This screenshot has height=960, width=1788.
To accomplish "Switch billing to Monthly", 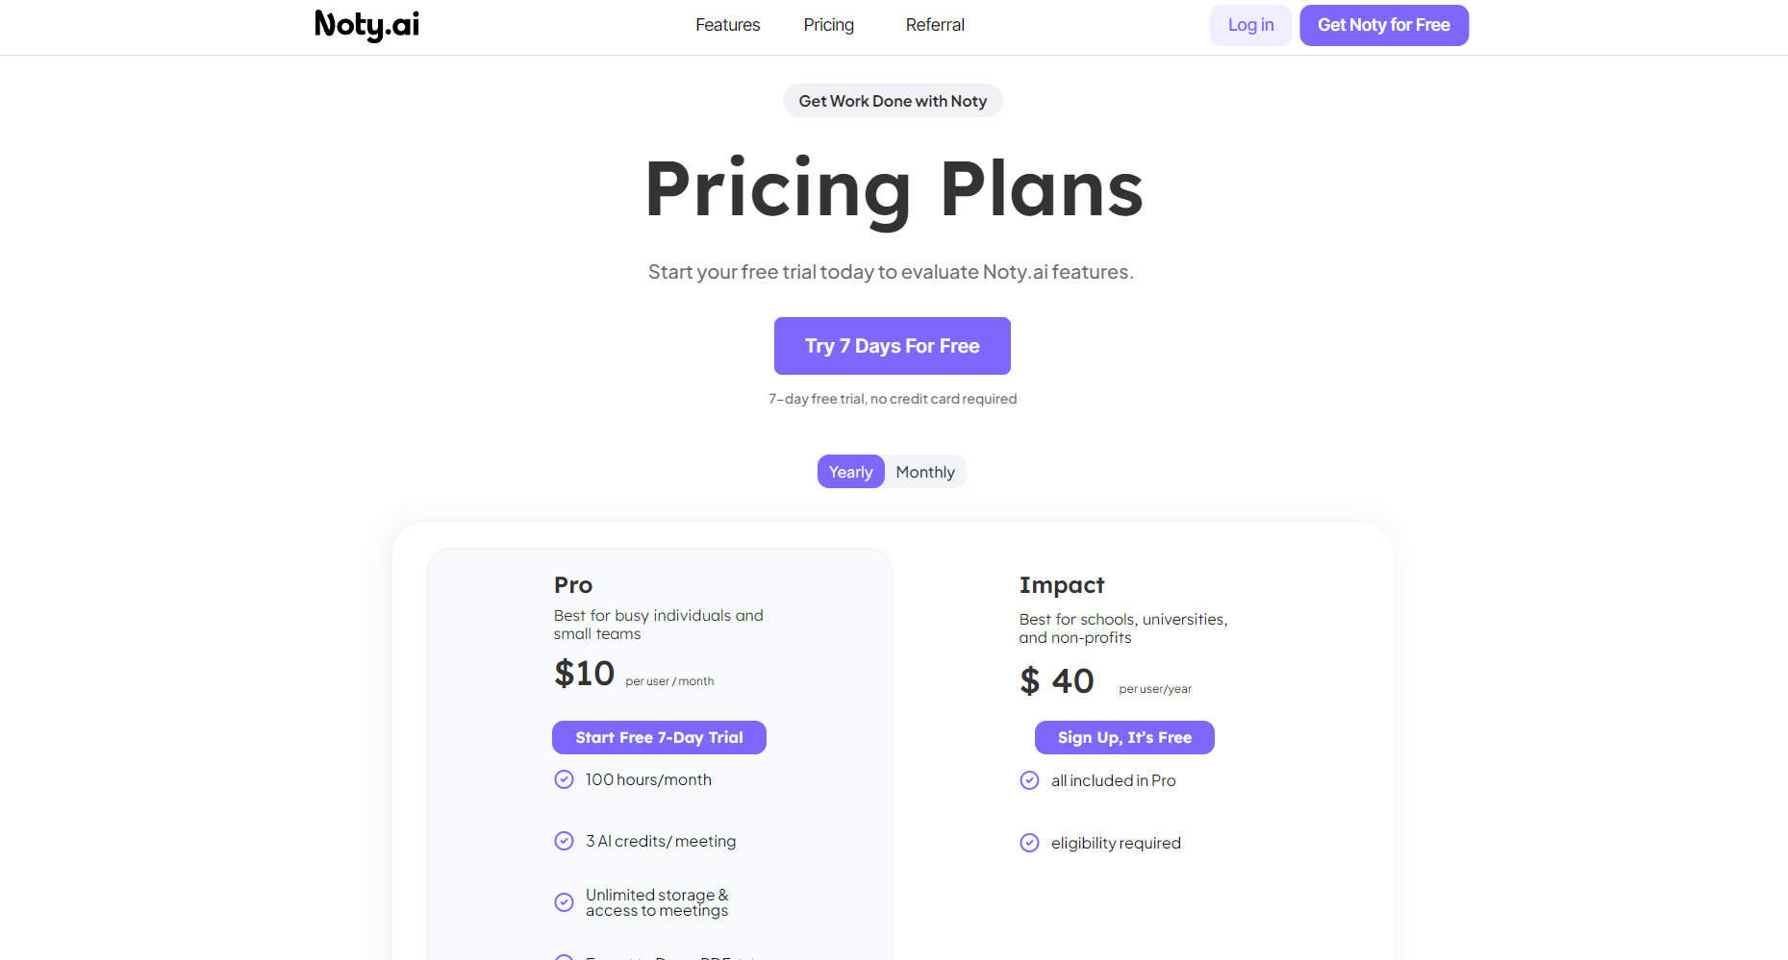I will (924, 472).
